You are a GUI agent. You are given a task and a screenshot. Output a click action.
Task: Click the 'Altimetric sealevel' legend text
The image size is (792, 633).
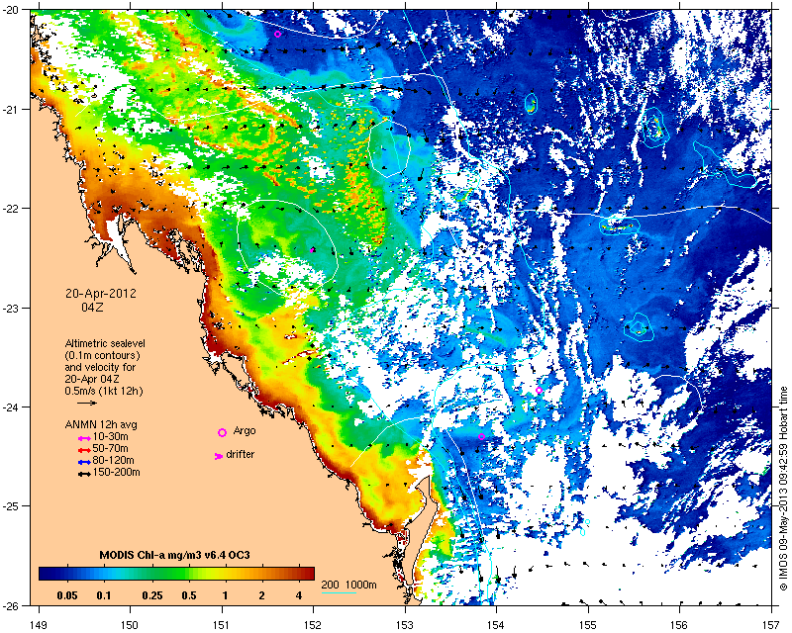(x=105, y=343)
